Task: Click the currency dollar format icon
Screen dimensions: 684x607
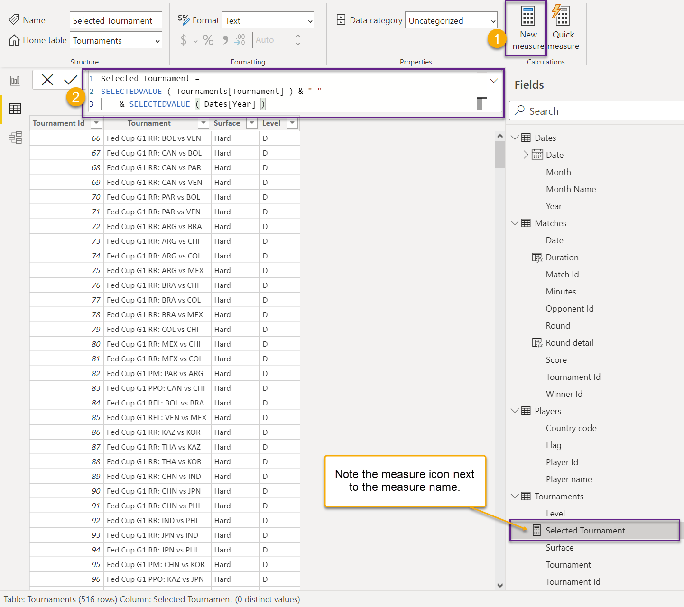Action: (184, 40)
